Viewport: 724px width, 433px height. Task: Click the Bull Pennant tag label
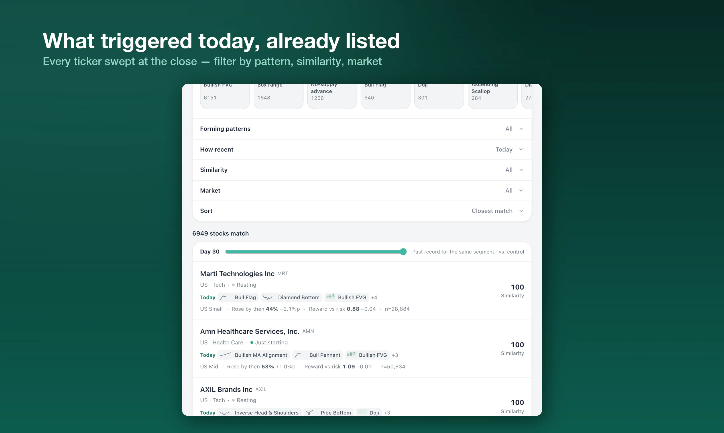point(325,355)
